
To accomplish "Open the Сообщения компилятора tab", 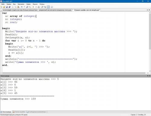I will coord(37,112).
